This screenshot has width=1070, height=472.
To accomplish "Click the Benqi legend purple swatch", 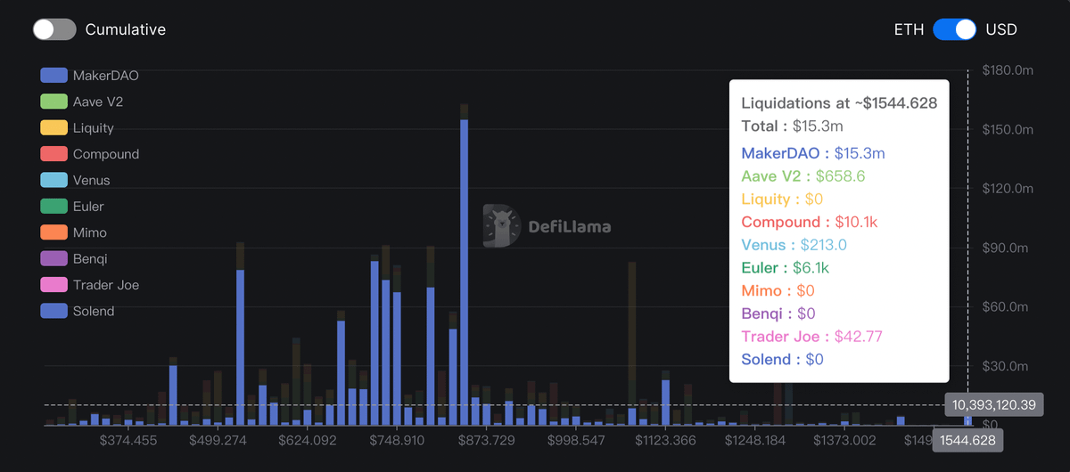I will (54, 258).
